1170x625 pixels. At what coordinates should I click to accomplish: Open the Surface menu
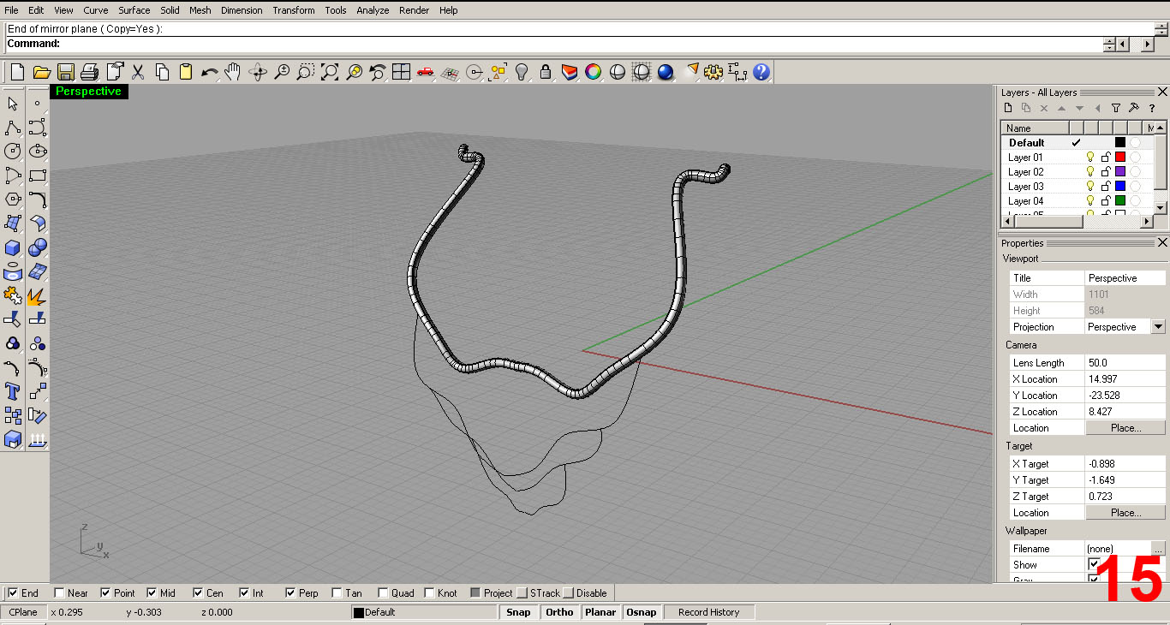134,10
